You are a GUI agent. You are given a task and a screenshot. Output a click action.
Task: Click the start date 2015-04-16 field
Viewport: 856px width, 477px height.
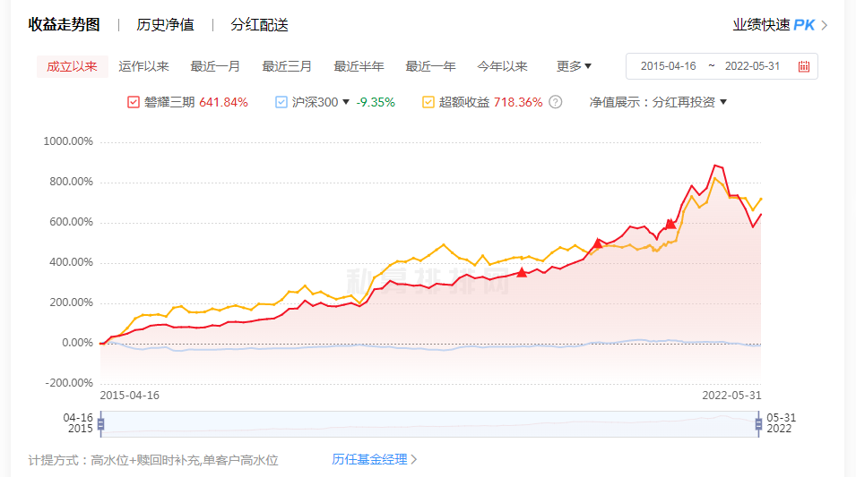(668, 66)
